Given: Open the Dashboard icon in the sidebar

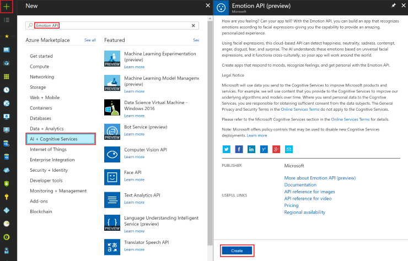Looking at the screenshot, I should click(x=7, y=50).
